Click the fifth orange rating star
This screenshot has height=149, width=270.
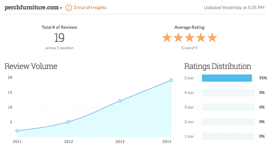212,38
